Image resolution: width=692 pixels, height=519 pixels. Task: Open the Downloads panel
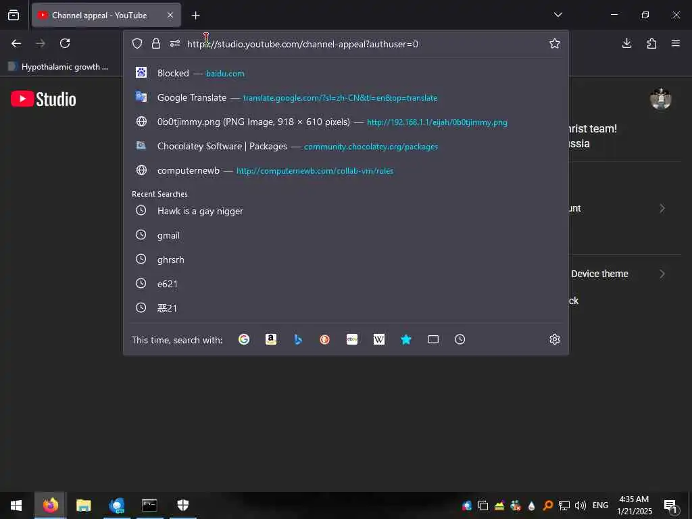tap(626, 43)
